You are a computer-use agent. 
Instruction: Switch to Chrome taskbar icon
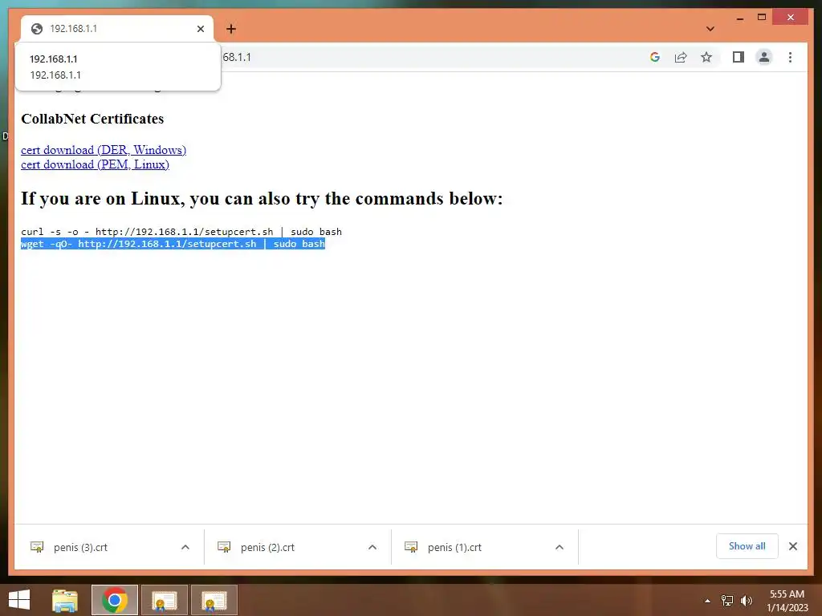115,600
